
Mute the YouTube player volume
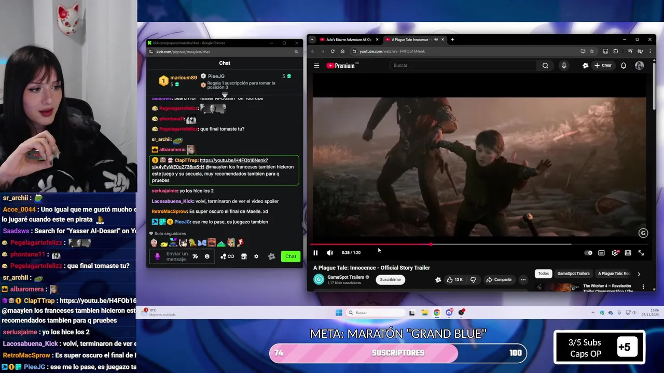[330, 253]
